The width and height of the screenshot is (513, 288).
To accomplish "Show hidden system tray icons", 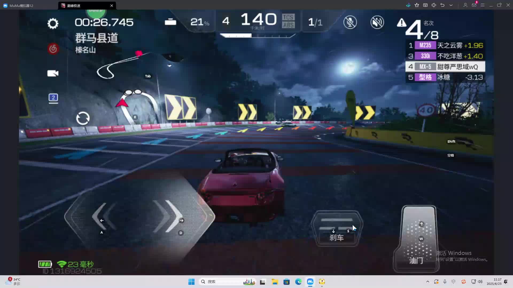I will click(428, 282).
